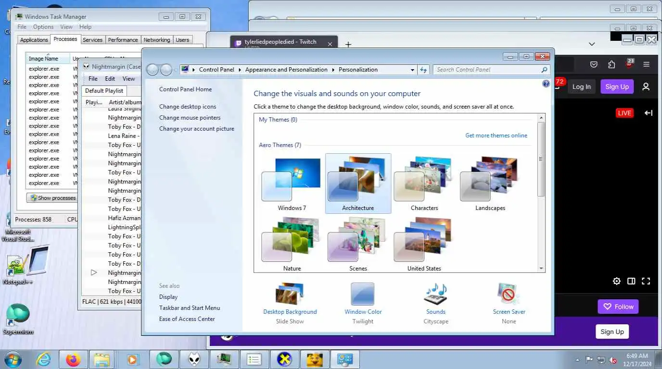Open the Sounds Cityscape icon

[435, 294]
